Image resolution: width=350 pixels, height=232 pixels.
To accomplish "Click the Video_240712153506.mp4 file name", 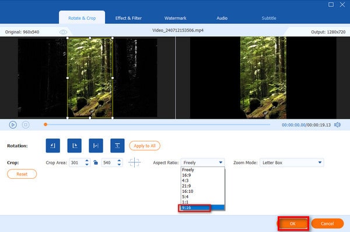I will coord(178,30).
